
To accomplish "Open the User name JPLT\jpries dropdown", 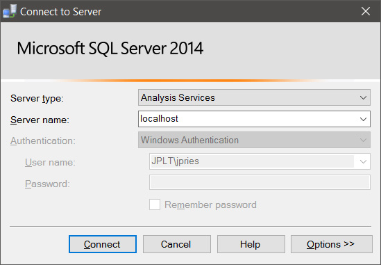I will tap(260, 161).
